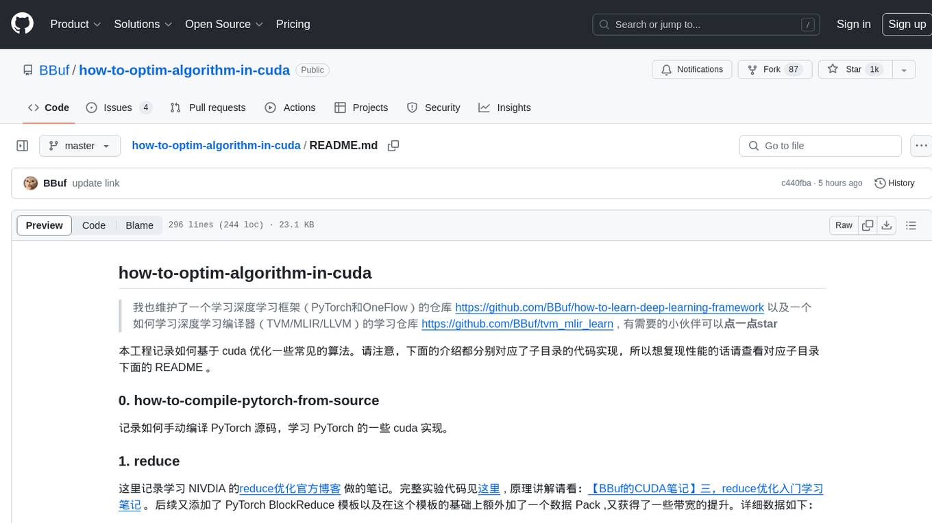Click the repository book icon
Viewport: 932px width, 523px height.
coord(28,70)
